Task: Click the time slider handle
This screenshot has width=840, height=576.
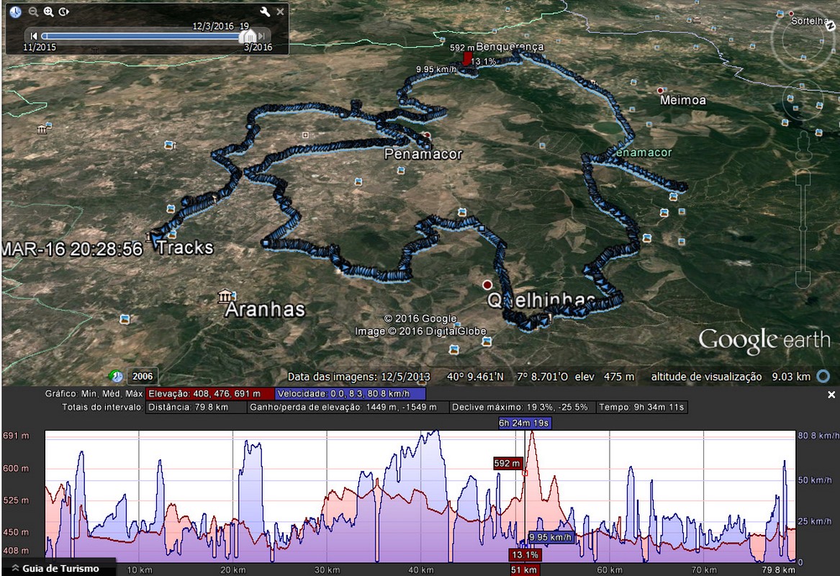Action: (x=248, y=36)
